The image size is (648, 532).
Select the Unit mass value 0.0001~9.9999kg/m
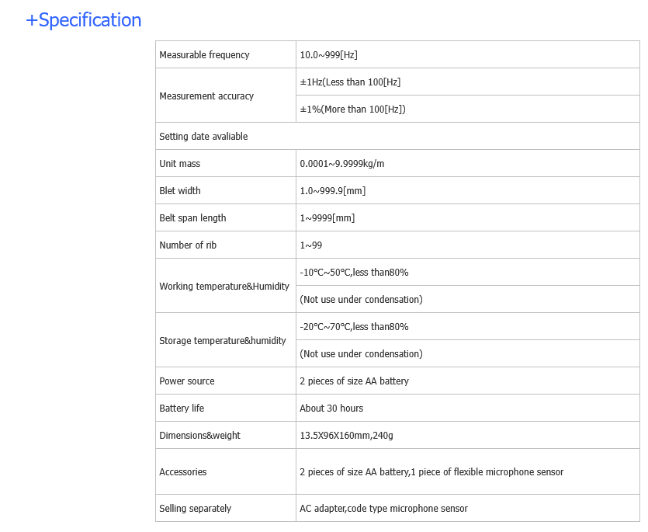coord(342,164)
